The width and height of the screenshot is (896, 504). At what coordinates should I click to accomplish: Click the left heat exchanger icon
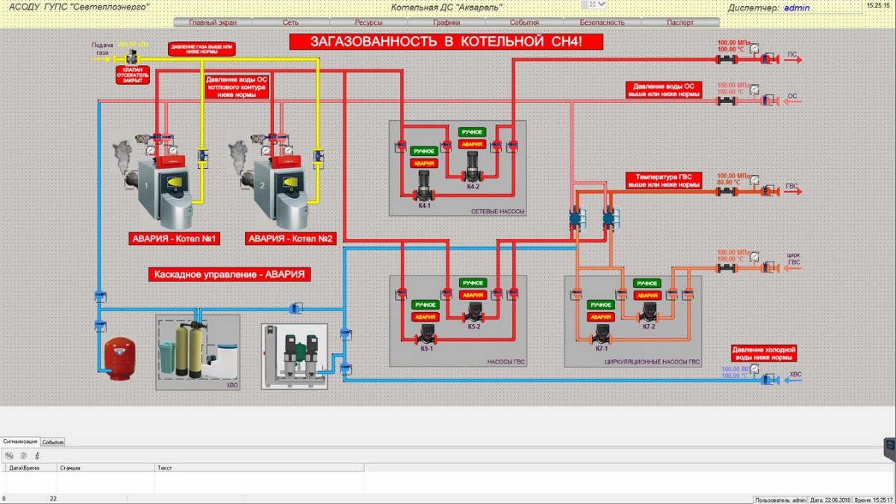pyautogui.click(x=577, y=218)
